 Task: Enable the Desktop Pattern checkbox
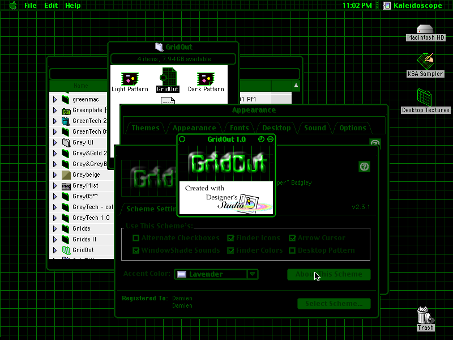[x=292, y=250]
